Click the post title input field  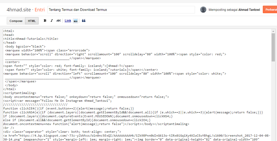click(x=121, y=10)
